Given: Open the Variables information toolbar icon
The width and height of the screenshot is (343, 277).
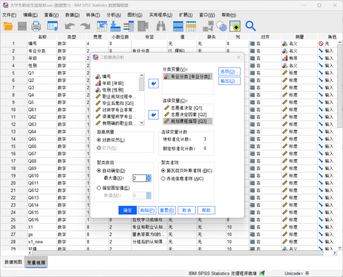Looking at the screenshot, I should point(129,26).
